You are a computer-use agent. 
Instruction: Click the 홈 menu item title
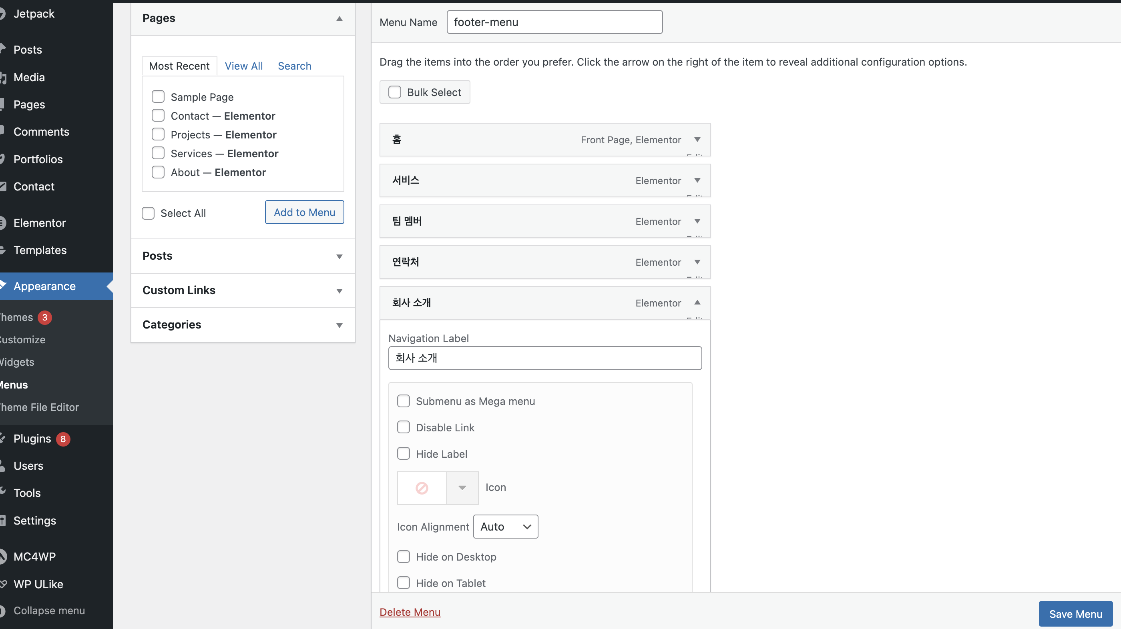[397, 140]
